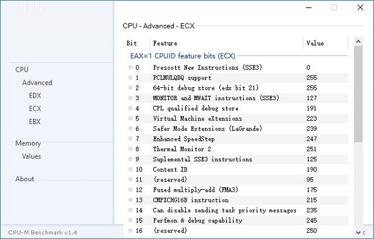Click the bullet icon beside Safer Mode Extensions
The image size is (374, 239).
tap(130, 129)
